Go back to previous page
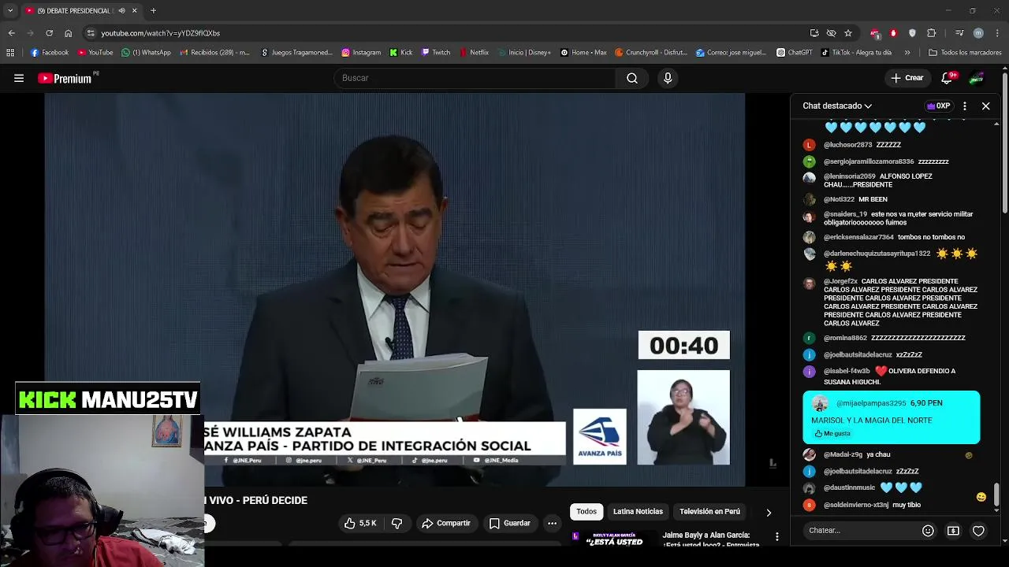The width and height of the screenshot is (1009, 567). coord(11,33)
